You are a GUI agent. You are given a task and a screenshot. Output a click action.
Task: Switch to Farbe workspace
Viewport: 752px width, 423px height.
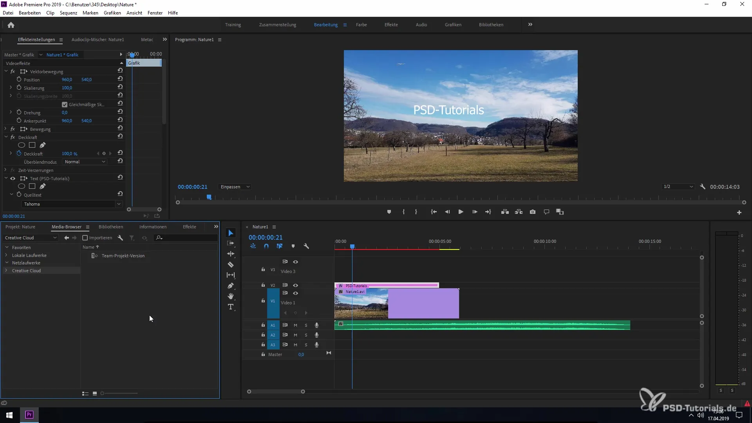pos(361,25)
